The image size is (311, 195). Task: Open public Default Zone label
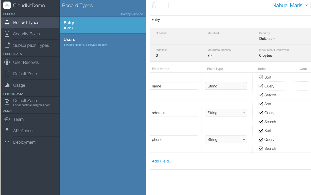25,74
